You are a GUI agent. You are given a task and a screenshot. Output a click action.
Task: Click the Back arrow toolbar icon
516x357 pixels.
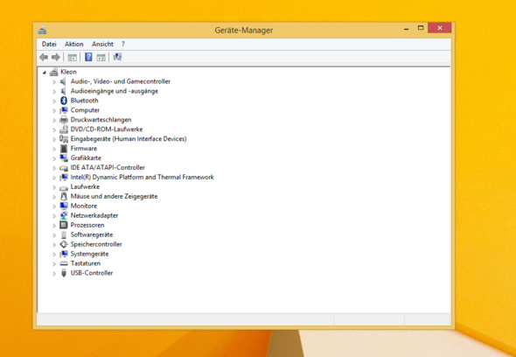tap(44, 57)
